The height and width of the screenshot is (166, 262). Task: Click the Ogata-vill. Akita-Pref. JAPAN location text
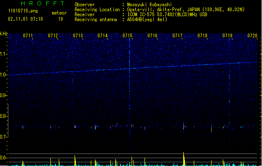pyautogui.click(x=186, y=10)
